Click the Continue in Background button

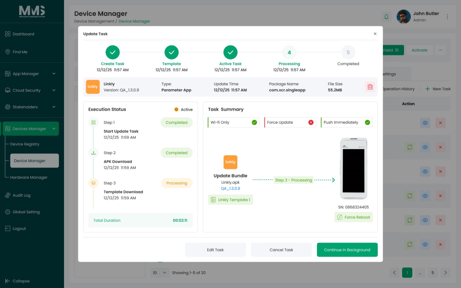347,250
